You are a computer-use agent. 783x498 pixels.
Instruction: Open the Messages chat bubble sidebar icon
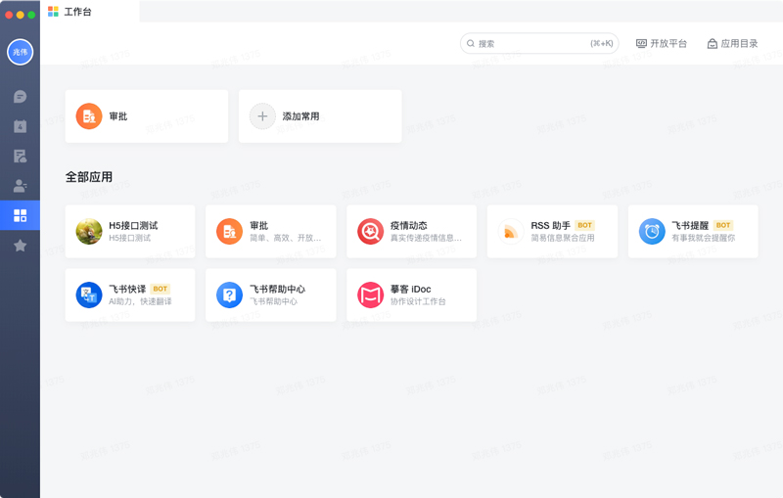20,97
